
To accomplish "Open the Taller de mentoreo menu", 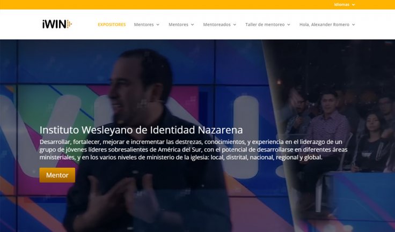I will point(265,25).
